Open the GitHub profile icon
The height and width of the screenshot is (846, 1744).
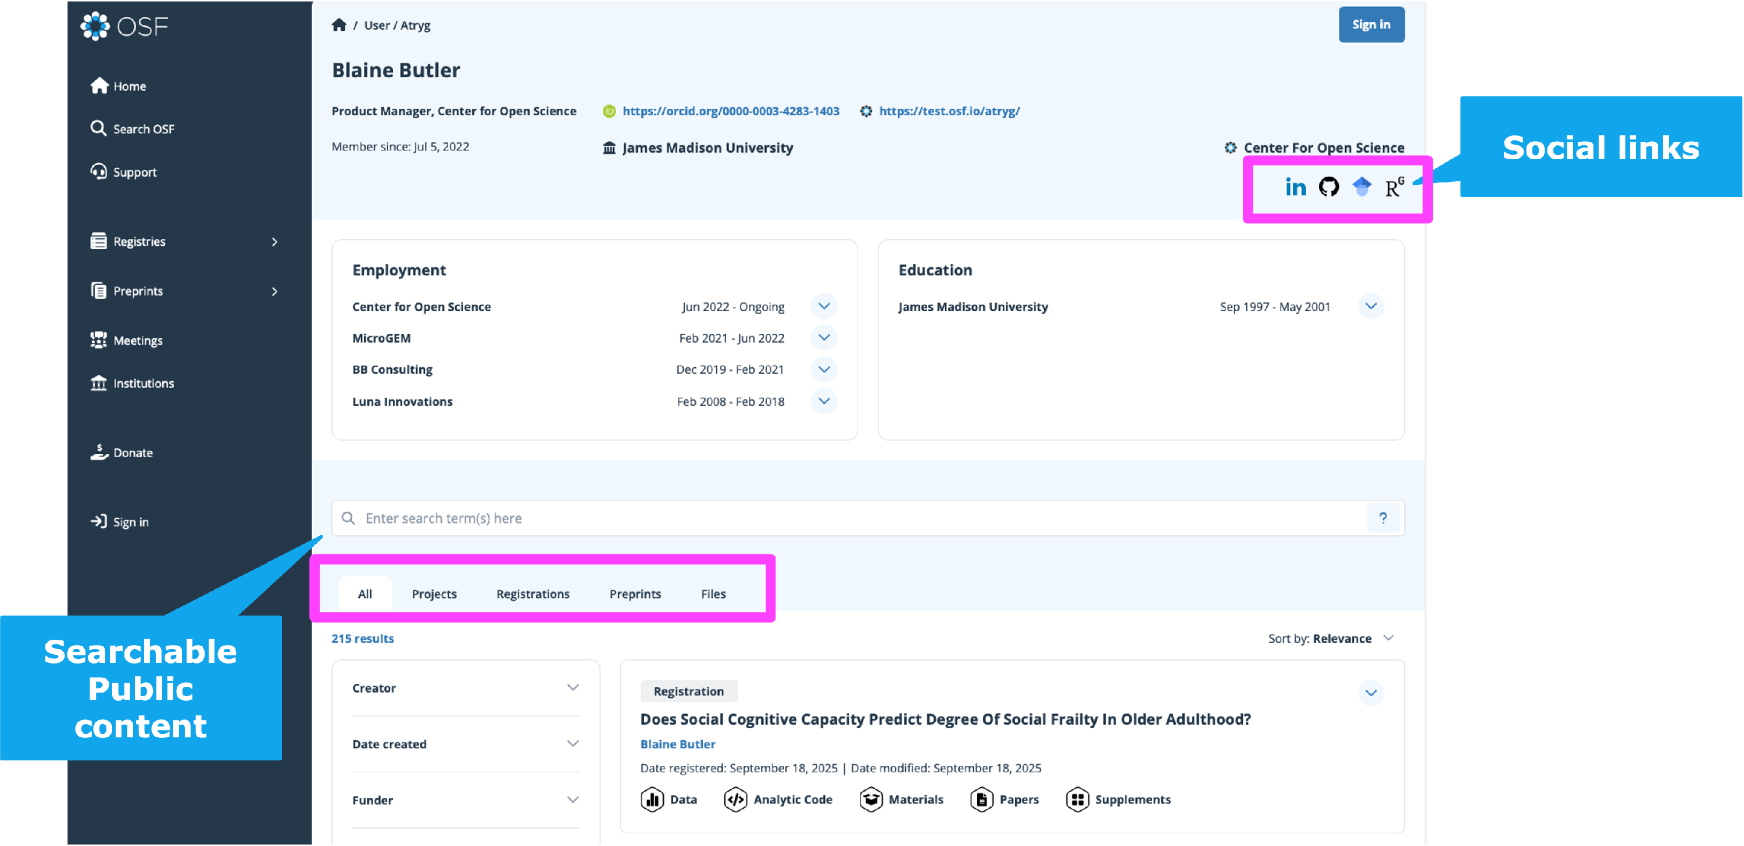click(1328, 187)
